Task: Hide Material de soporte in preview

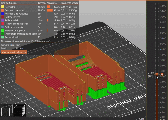Action: click(15, 30)
